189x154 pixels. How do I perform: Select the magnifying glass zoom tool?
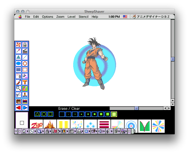click(18, 88)
